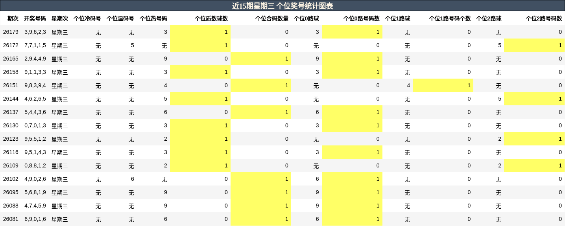Select period number 26081

(x=11, y=219)
